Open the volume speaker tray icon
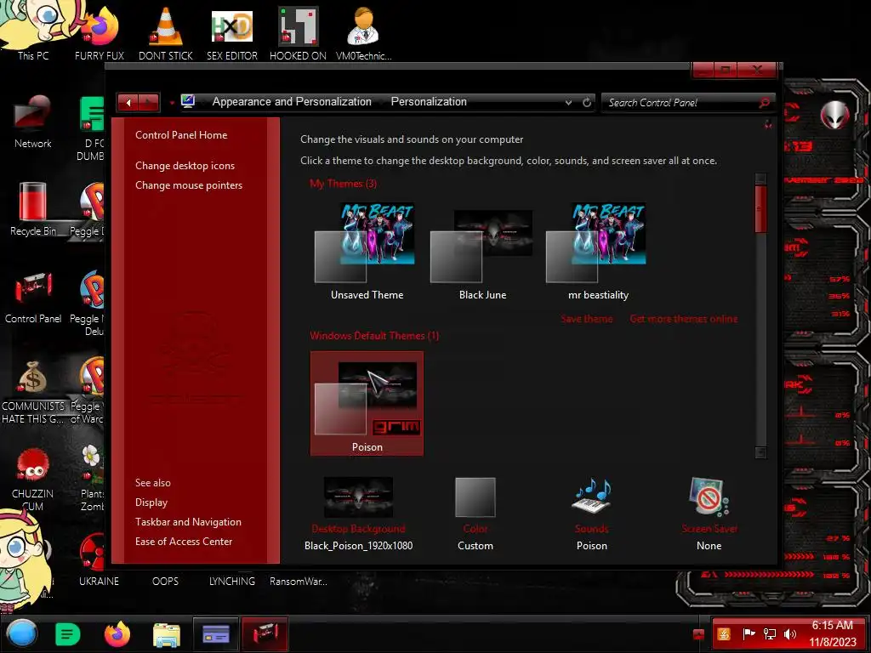The width and height of the screenshot is (871, 653). pyautogui.click(x=789, y=633)
